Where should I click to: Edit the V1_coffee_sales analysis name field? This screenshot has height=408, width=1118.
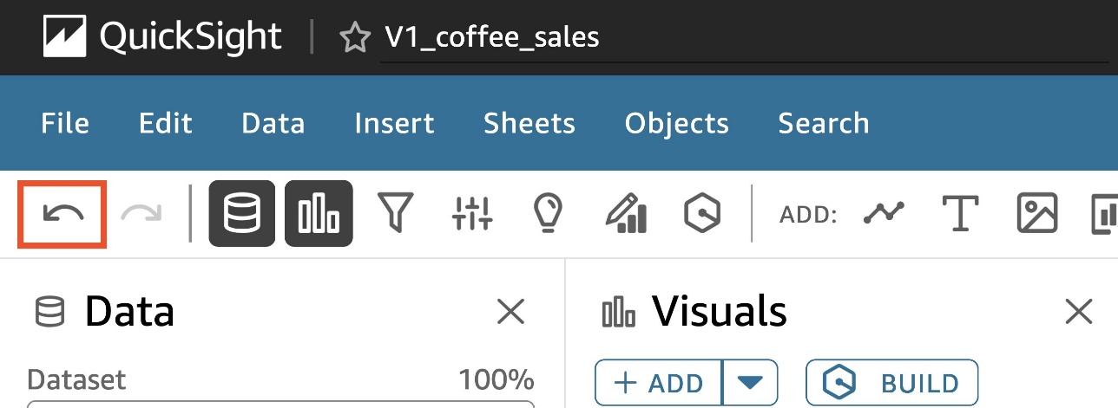click(491, 38)
